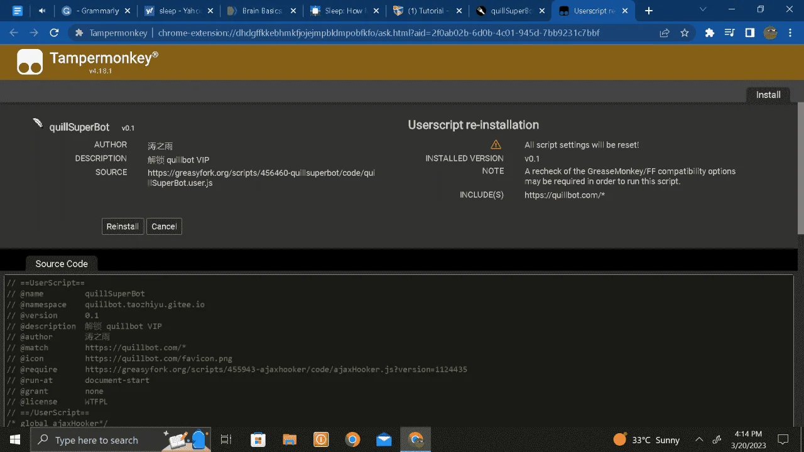Image resolution: width=804 pixels, height=452 pixels.
Task: Switch to the Brain Basics tab
Action: coord(261,11)
